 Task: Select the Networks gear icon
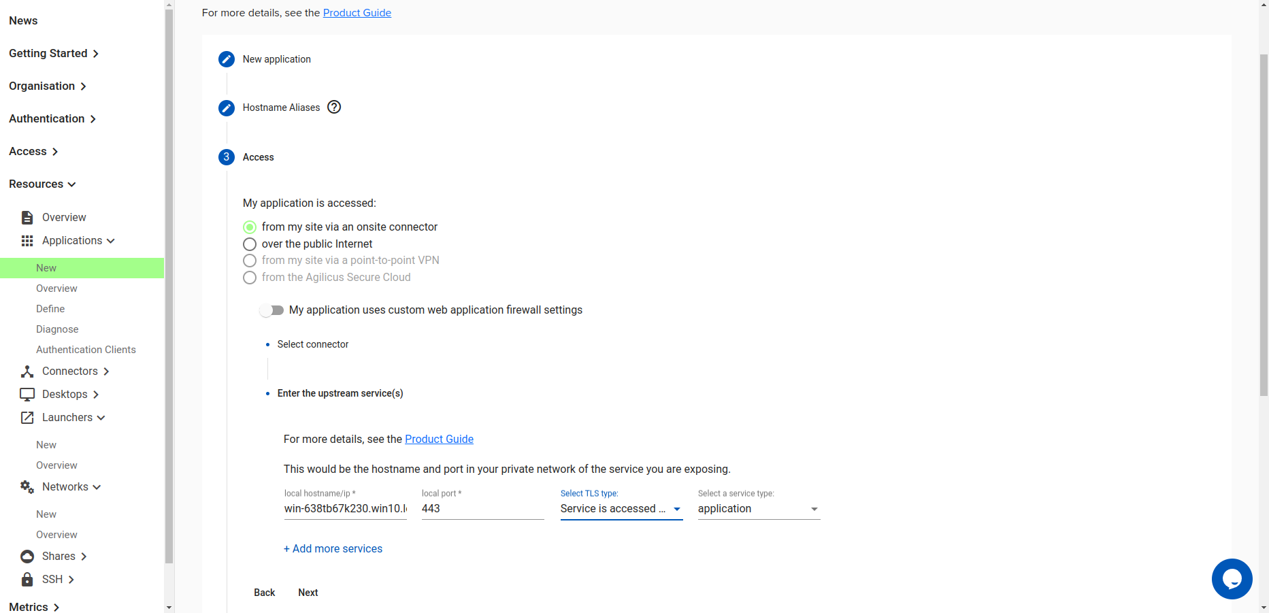tap(27, 486)
